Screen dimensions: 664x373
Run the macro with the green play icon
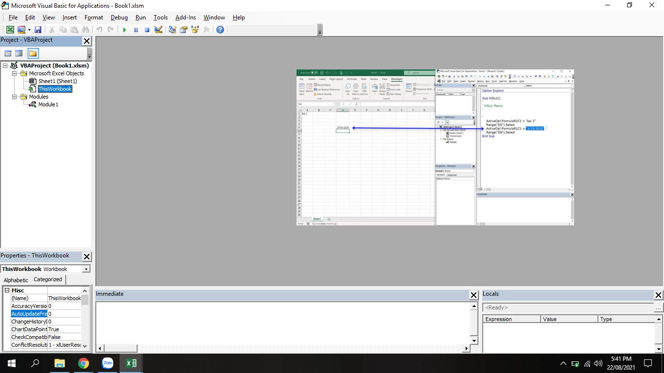point(124,30)
